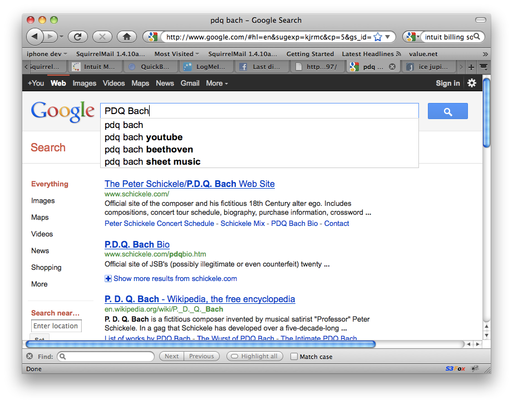The width and height of the screenshot is (513, 404).
Task: Click the browser Forward arrow button
Action: 51,37
